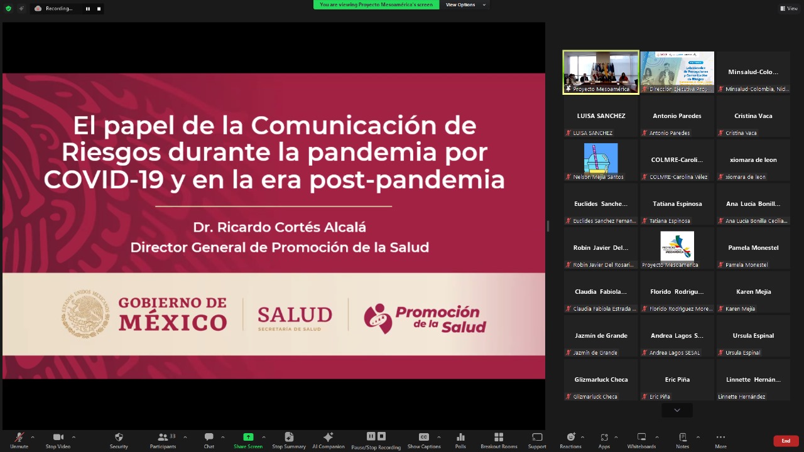
Task: Select Proyecto Mesoamerica logo tile
Action: 677,248
